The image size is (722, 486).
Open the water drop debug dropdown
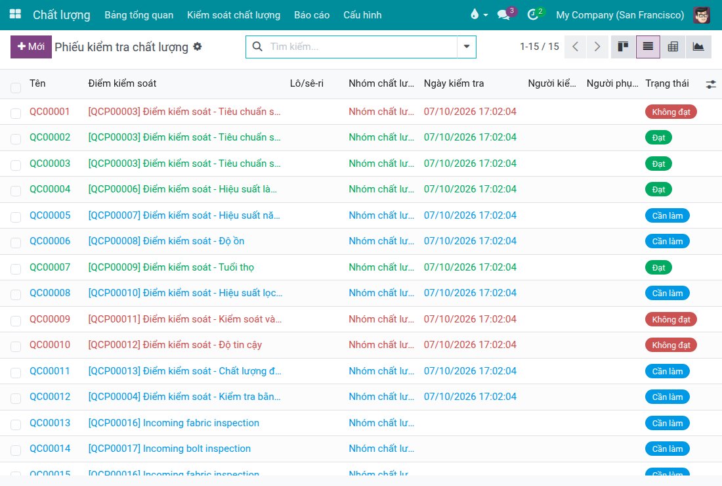[479, 14]
